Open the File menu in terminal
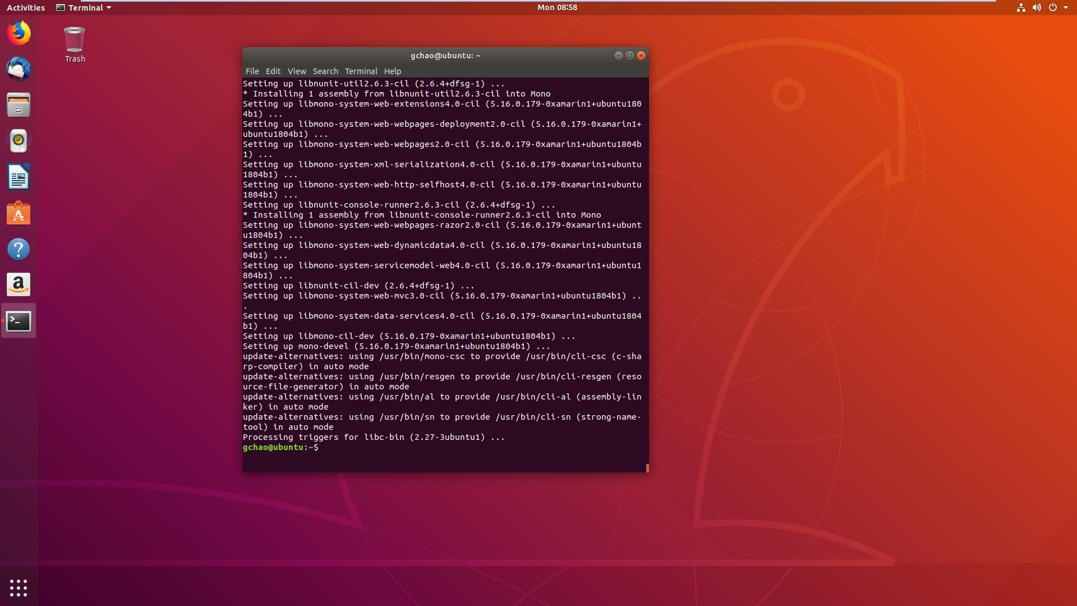The image size is (1077, 606). 253,70
